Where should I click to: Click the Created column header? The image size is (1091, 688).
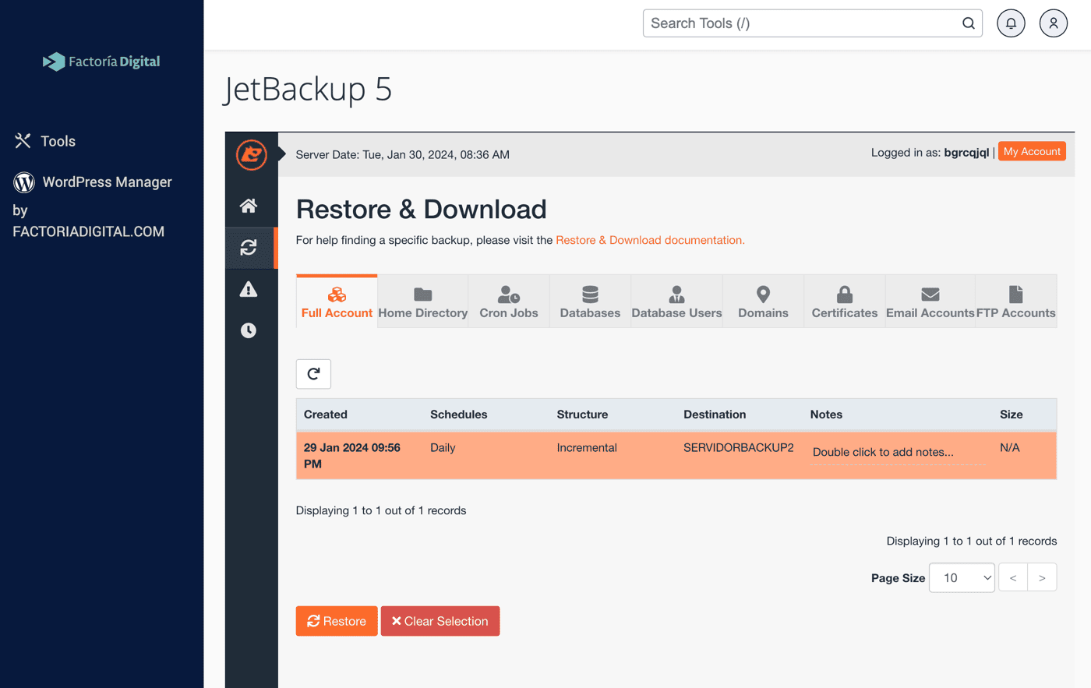(x=326, y=415)
